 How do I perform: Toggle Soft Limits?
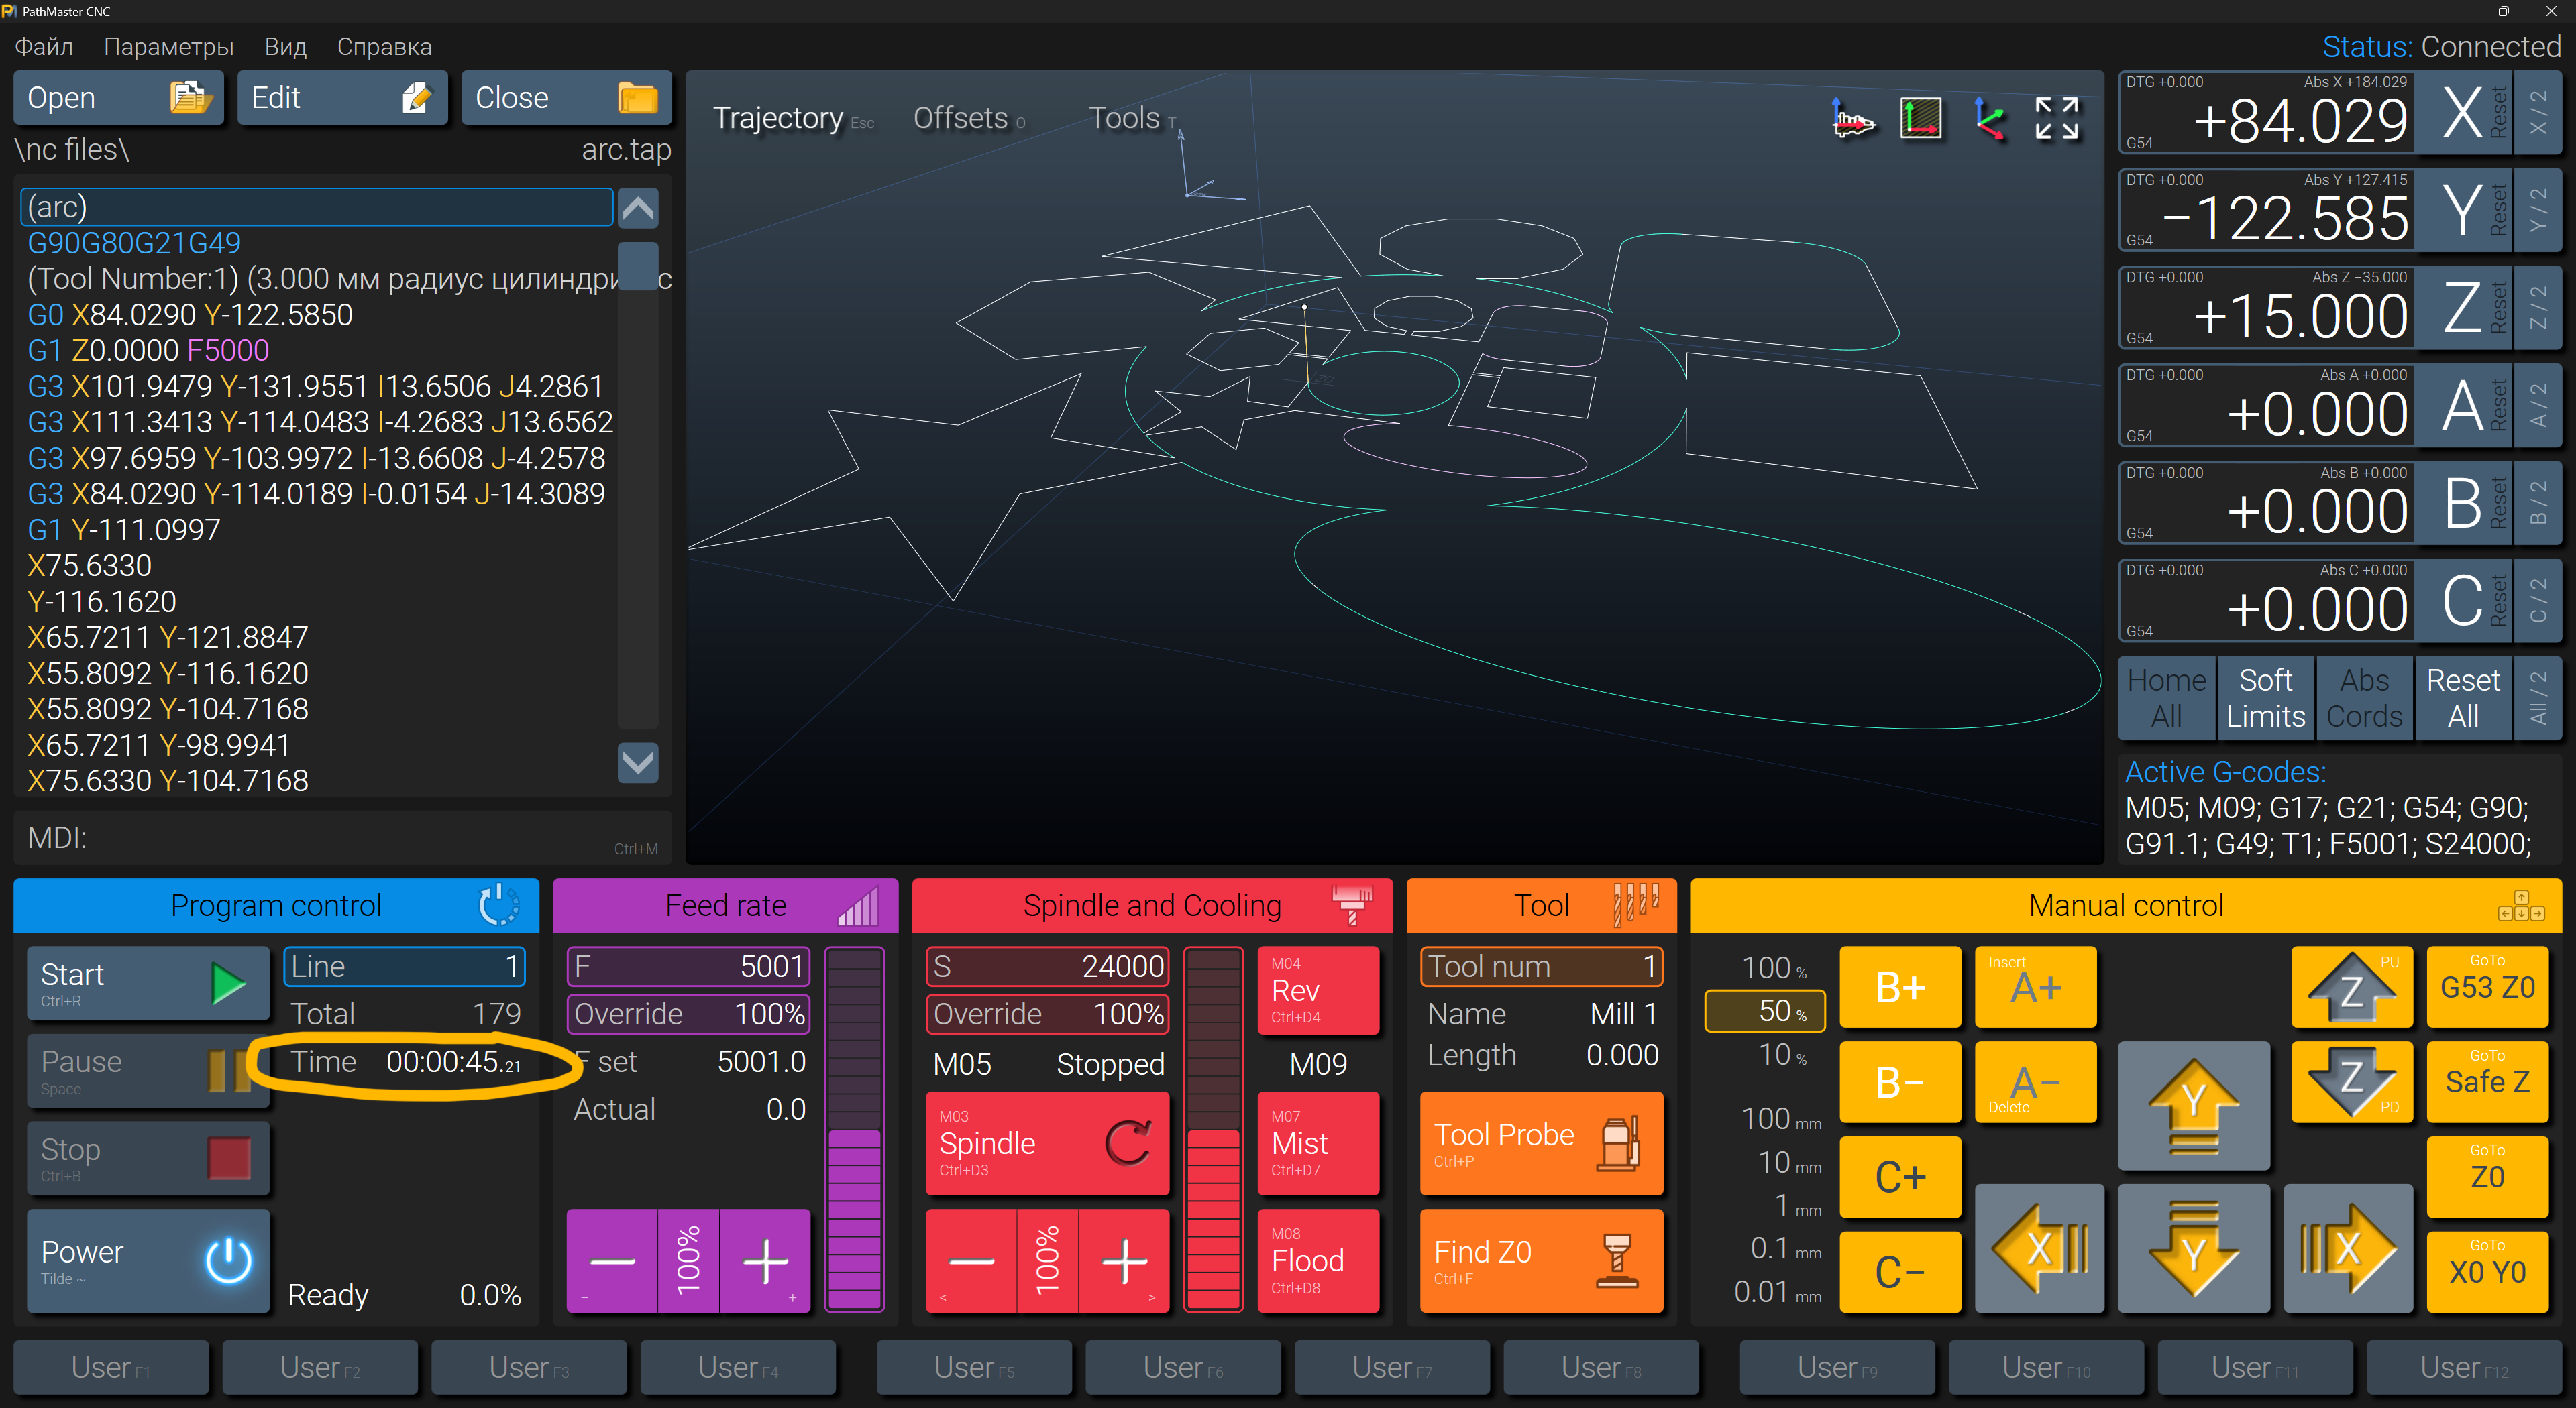[2265, 697]
